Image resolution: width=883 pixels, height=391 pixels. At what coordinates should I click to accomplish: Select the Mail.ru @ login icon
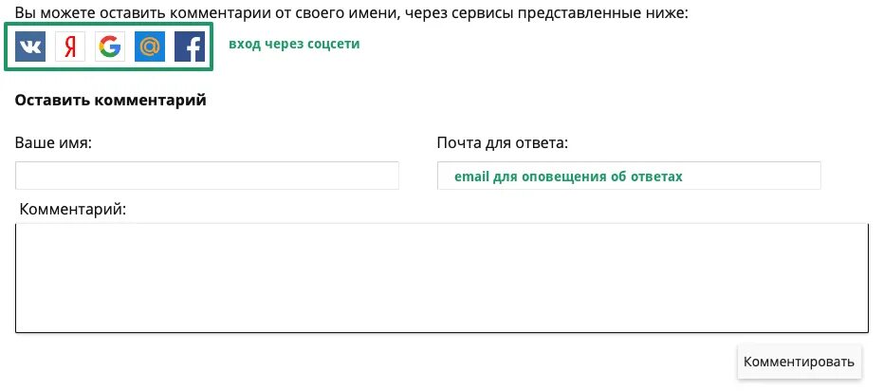click(x=150, y=47)
